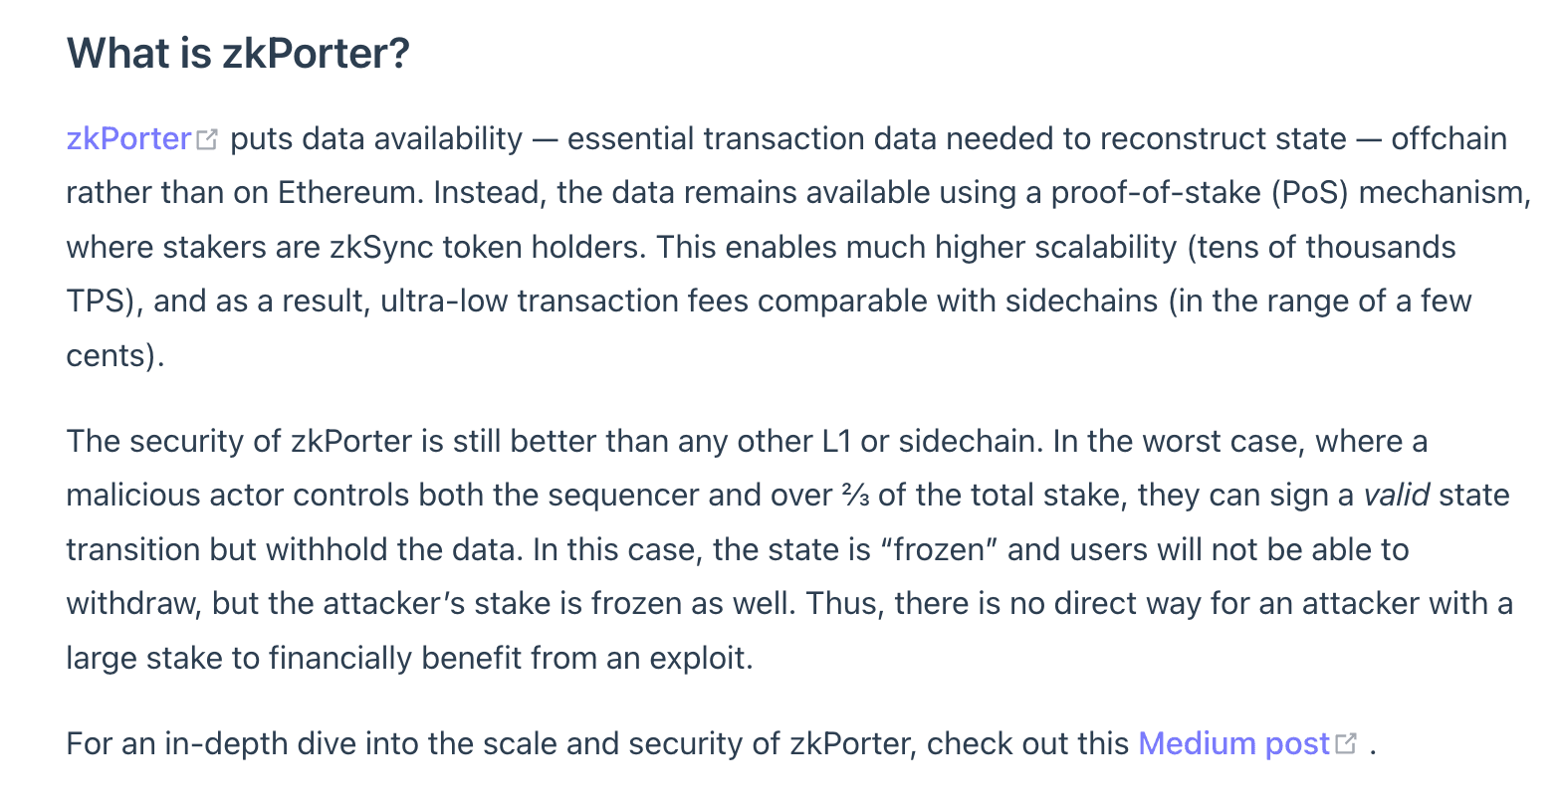Viewport: 1559px width, 808px height.
Task: Click the word "cents)." ending first paragraph
Action: point(114,355)
